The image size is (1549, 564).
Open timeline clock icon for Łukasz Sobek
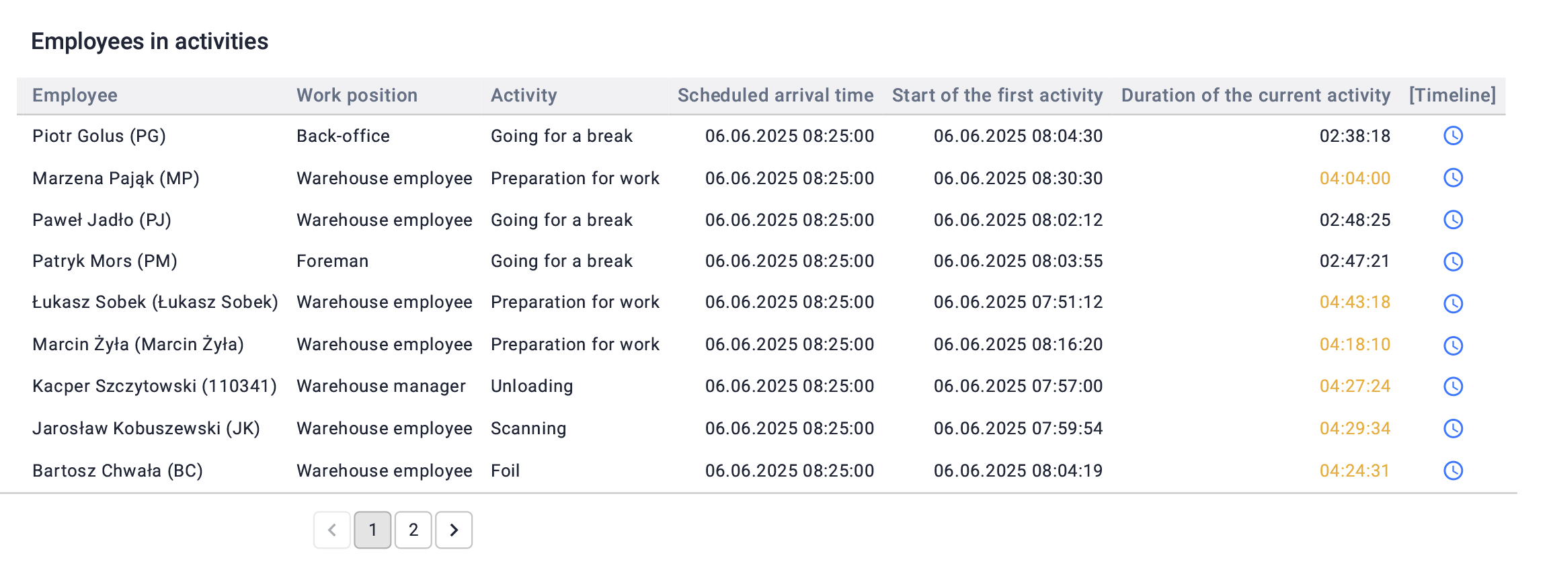(1453, 303)
